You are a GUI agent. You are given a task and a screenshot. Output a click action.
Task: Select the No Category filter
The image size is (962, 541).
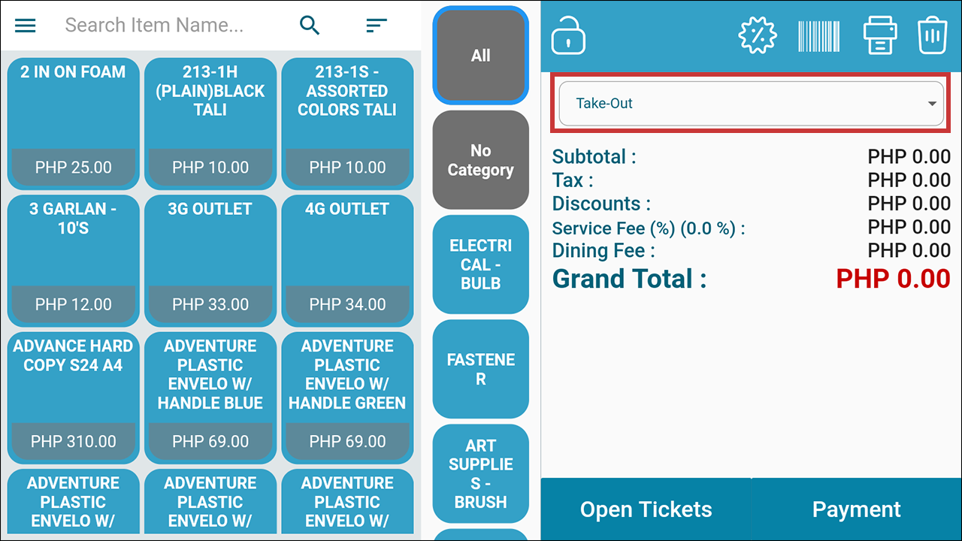481,160
